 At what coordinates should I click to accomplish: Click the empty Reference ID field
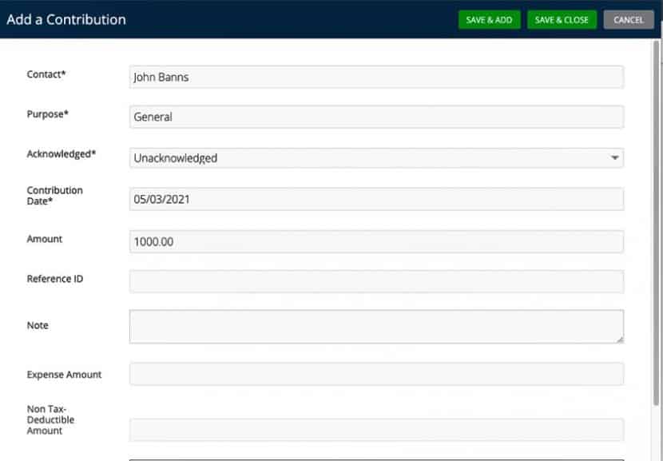click(375, 281)
